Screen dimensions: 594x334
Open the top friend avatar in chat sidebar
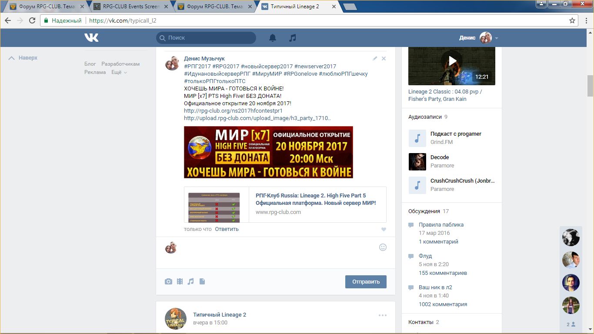571,237
